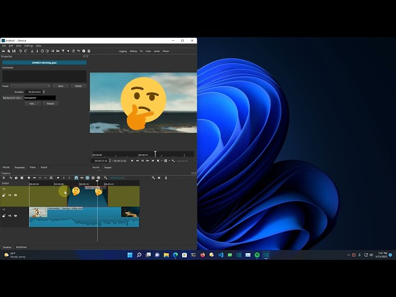The height and width of the screenshot is (297, 396).
Task: Click the Reload button
Action: point(50,103)
